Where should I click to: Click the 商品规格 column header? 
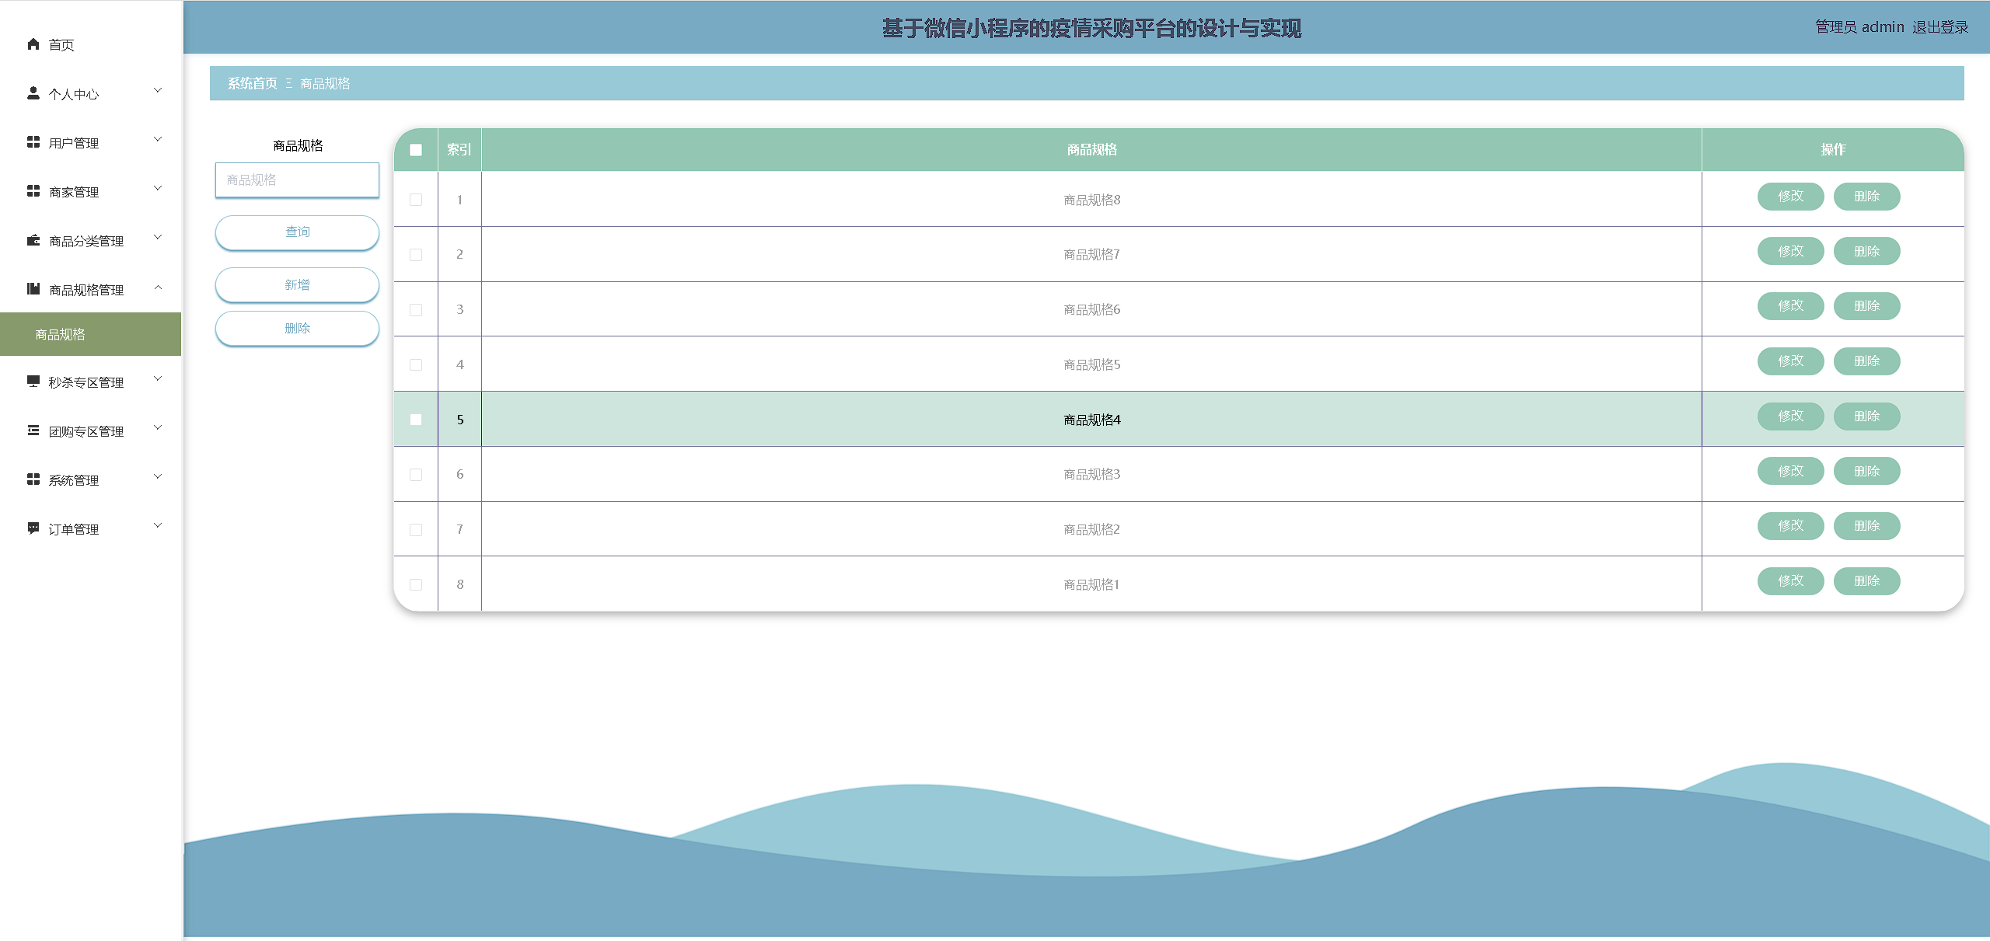click(1091, 149)
